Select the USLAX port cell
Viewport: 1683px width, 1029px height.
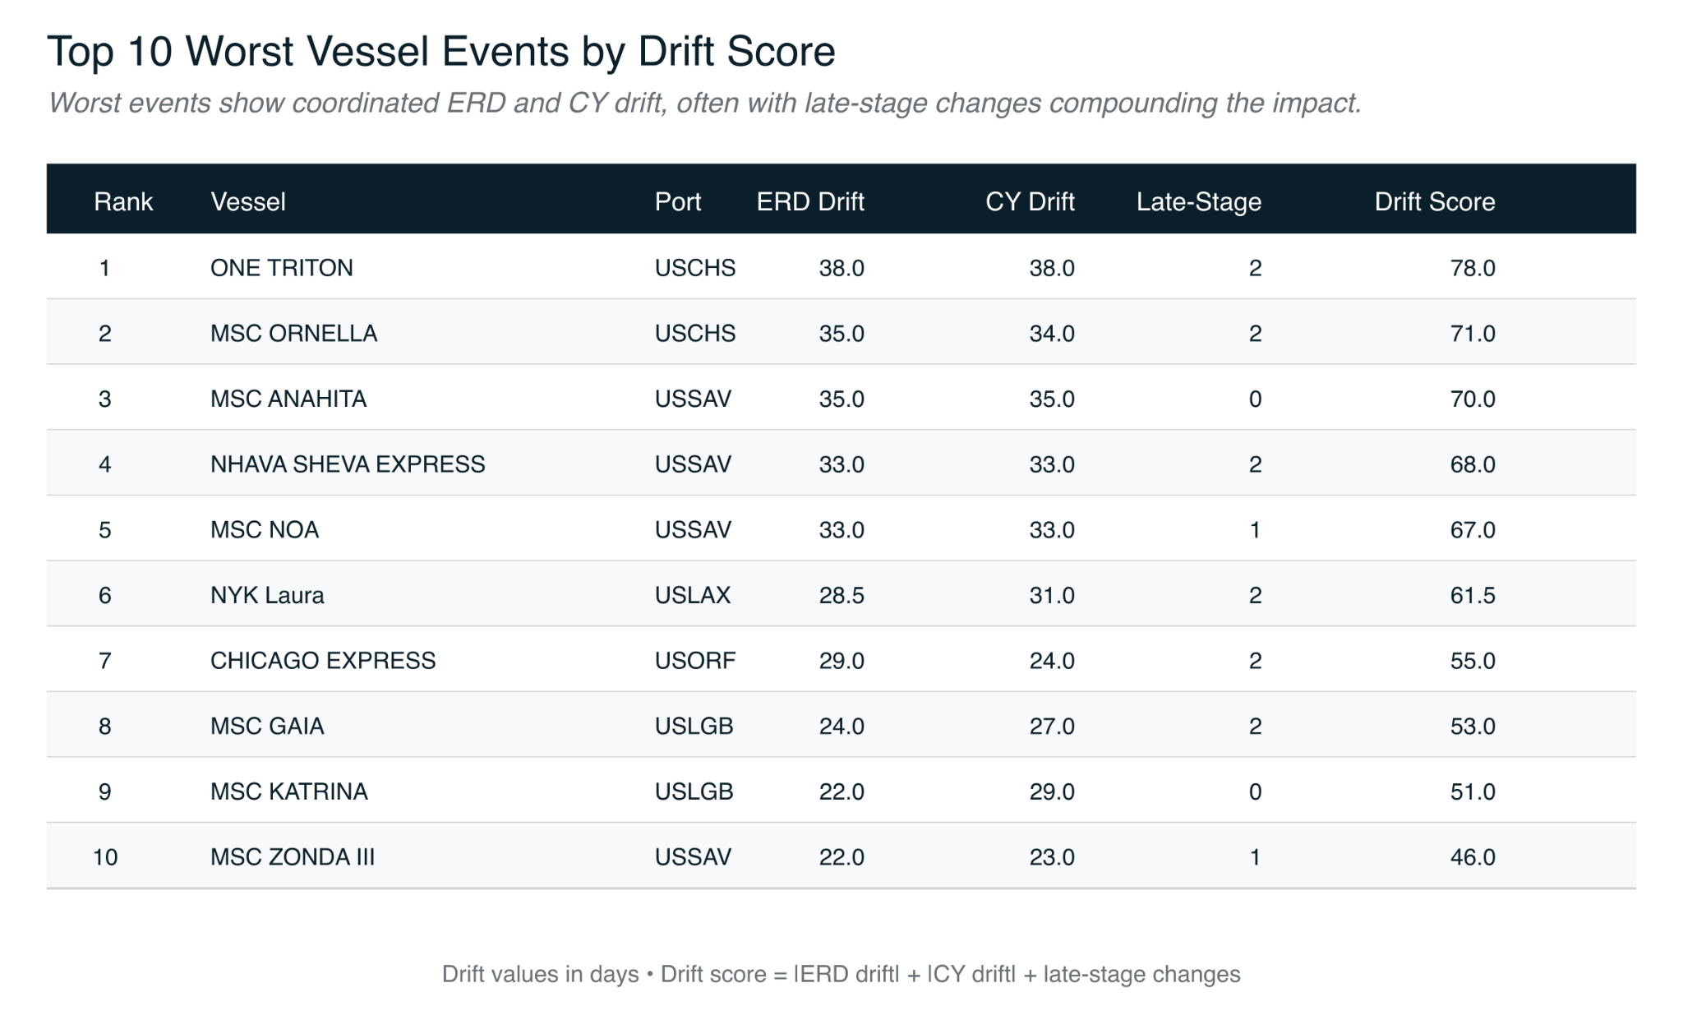692,595
